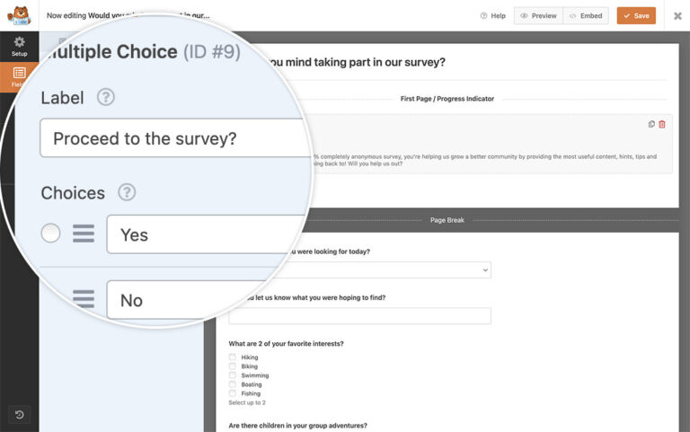Click the help icon next to Label
Image resolution: width=690 pixels, height=432 pixels.
(106, 97)
